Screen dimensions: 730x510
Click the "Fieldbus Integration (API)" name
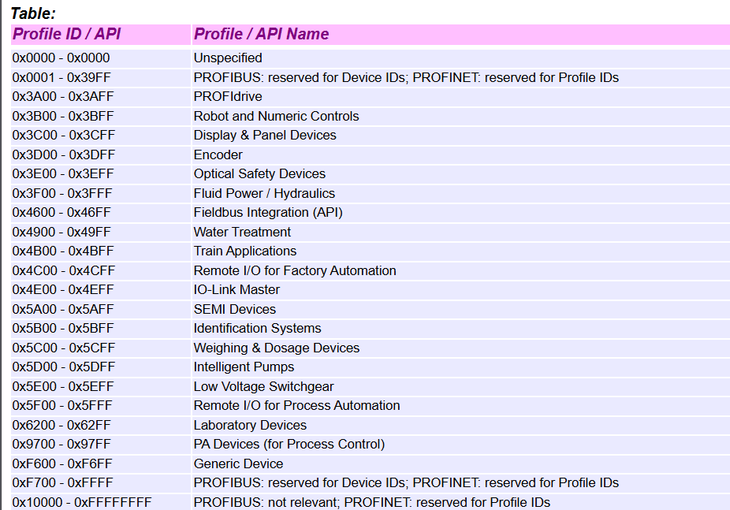click(x=268, y=213)
